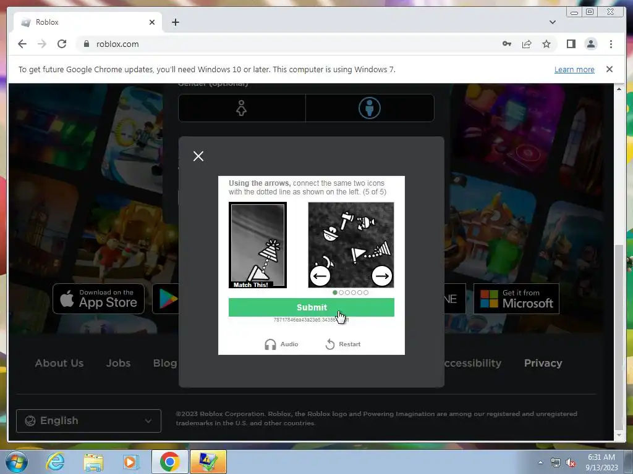Share this page via the share icon
The height and width of the screenshot is (474, 633).
coord(527,44)
